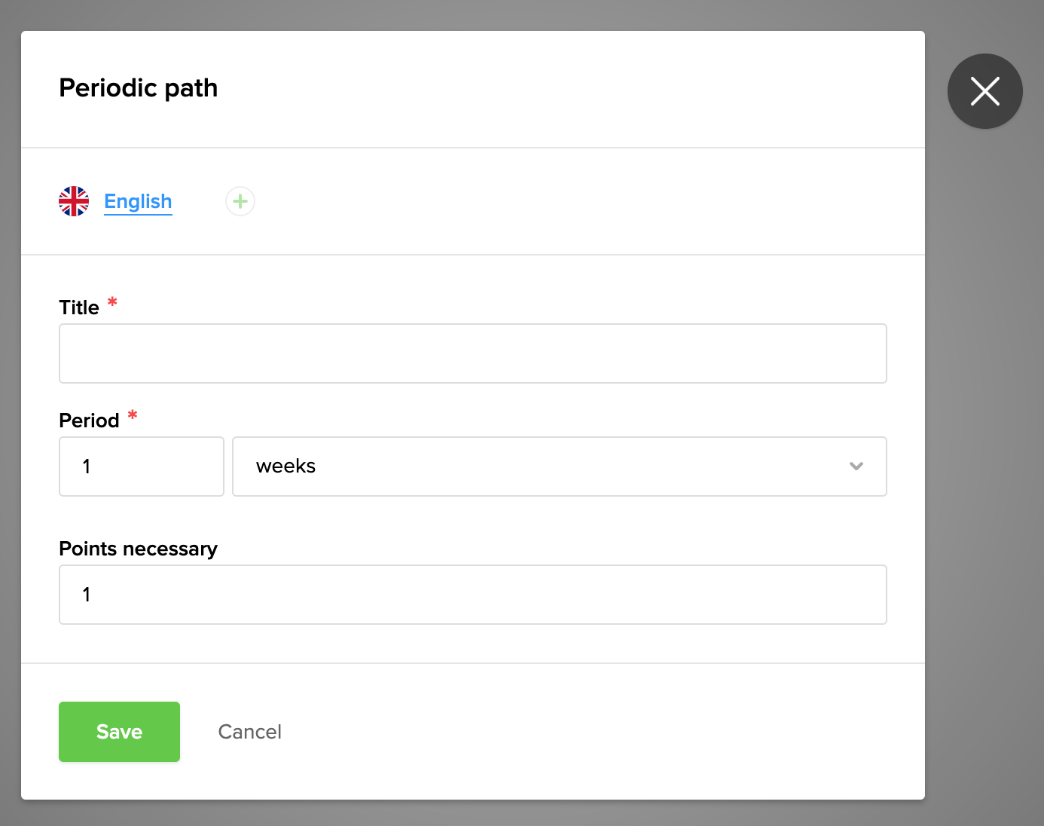Focus the Points necessary field
Screen dimensions: 1044x826
point(472,595)
